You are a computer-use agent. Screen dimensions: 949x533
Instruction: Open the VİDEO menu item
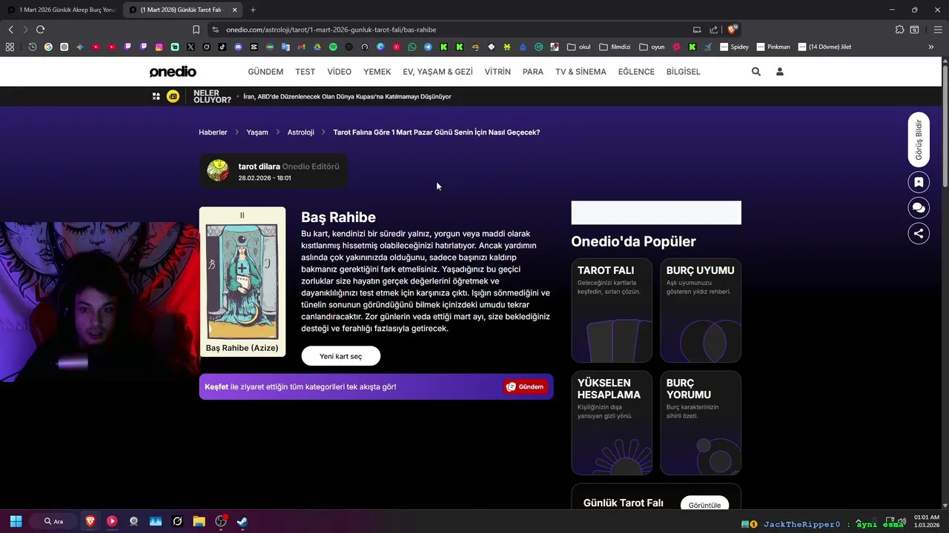(x=340, y=72)
